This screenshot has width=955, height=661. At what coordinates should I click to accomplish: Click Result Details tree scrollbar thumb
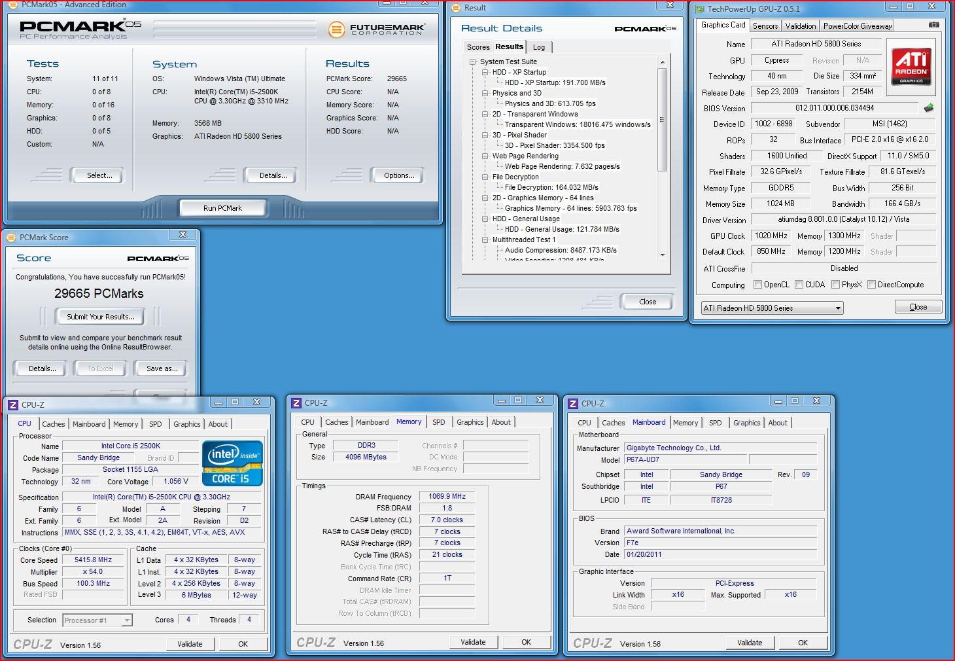(663, 120)
